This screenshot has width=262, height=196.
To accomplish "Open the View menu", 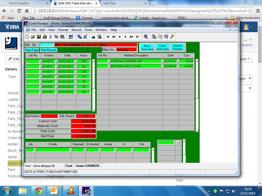I will pyautogui.click(x=51, y=30).
